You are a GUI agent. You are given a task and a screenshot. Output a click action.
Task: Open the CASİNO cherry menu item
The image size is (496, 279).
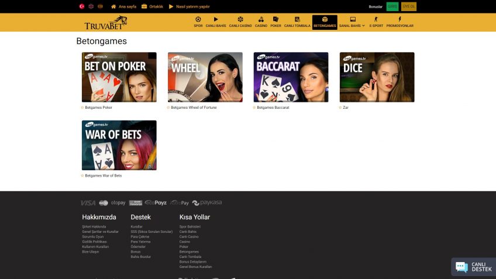click(x=261, y=22)
